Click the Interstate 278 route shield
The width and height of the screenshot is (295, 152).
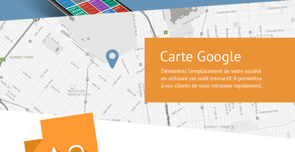tap(36, 19)
